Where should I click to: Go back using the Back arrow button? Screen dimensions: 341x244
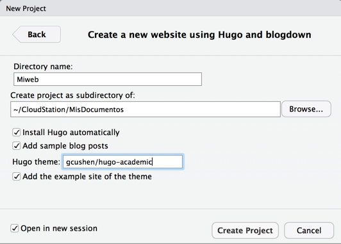[x=37, y=35]
